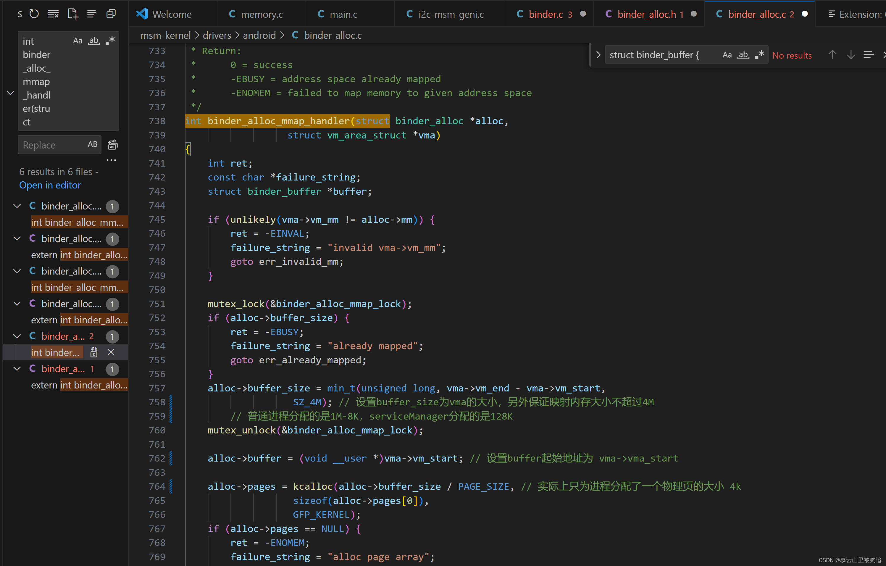This screenshot has height=566, width=886.
Task: Click the collapse all results icon
Action: coord(111,14)
